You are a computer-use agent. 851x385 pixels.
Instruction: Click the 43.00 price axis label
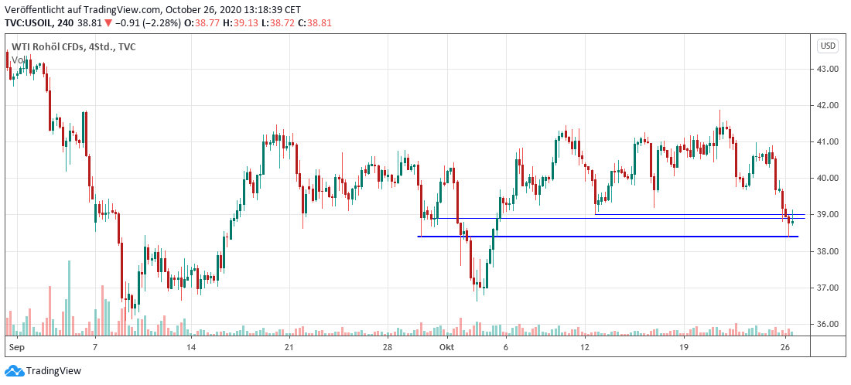pos(828,69)
